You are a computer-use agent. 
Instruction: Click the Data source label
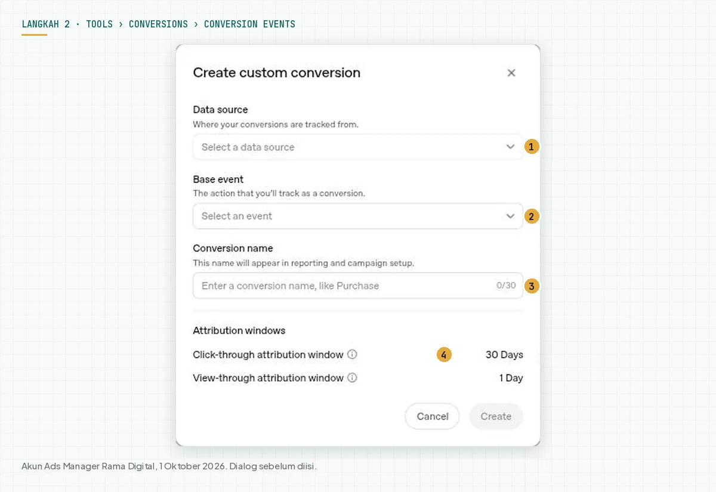pos(220,110)
